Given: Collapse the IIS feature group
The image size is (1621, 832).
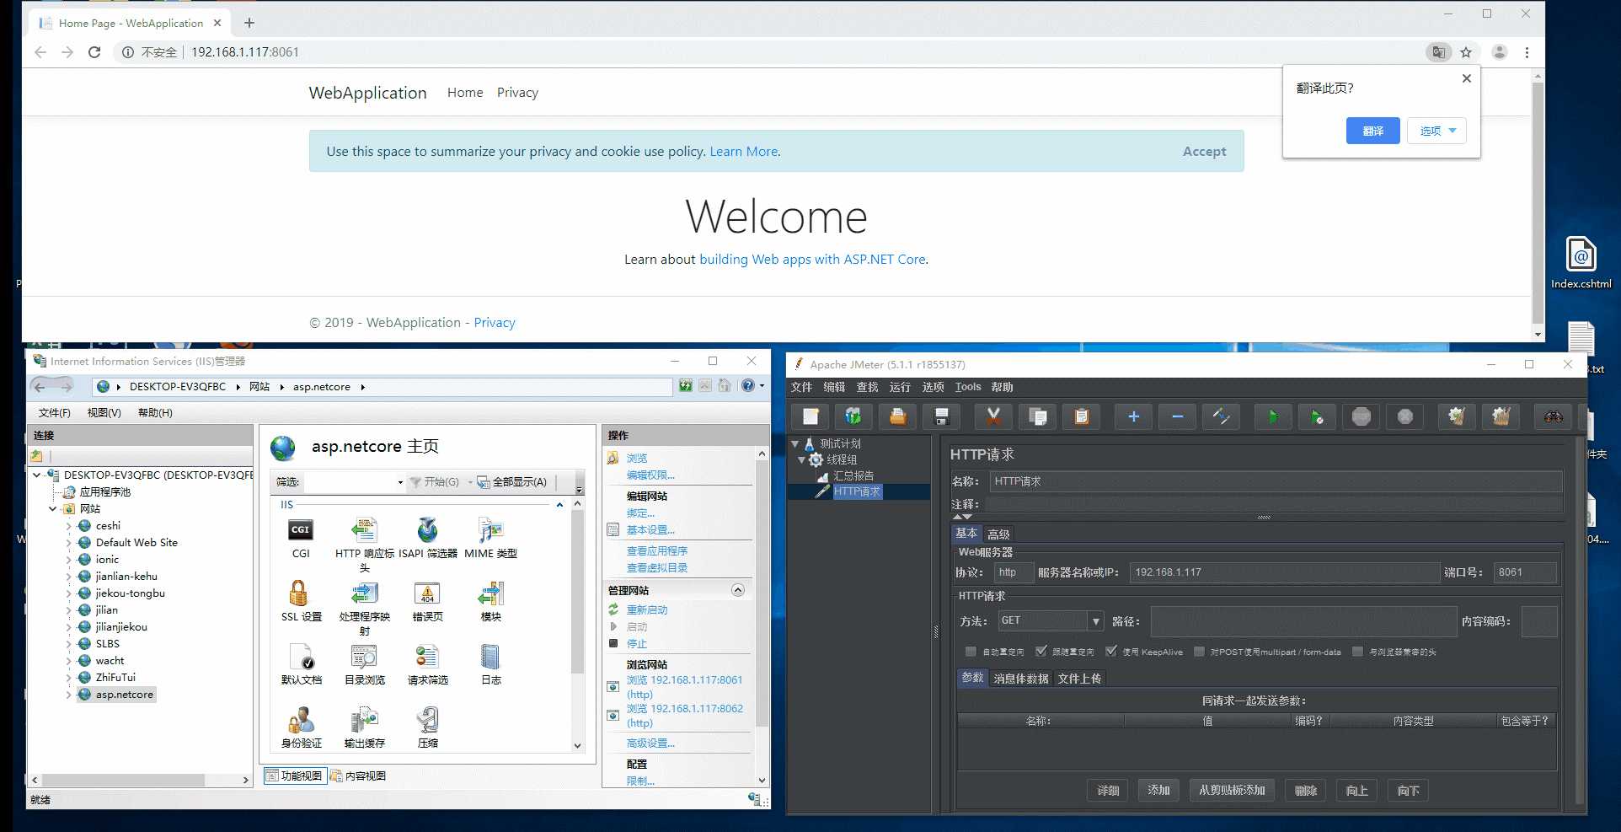Looking at the screenshot, I should click(559, 505).
